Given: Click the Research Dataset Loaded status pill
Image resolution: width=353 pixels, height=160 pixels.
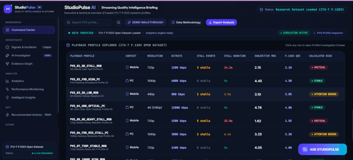Looking at the screenshot, I should click(x=302, y=10).
